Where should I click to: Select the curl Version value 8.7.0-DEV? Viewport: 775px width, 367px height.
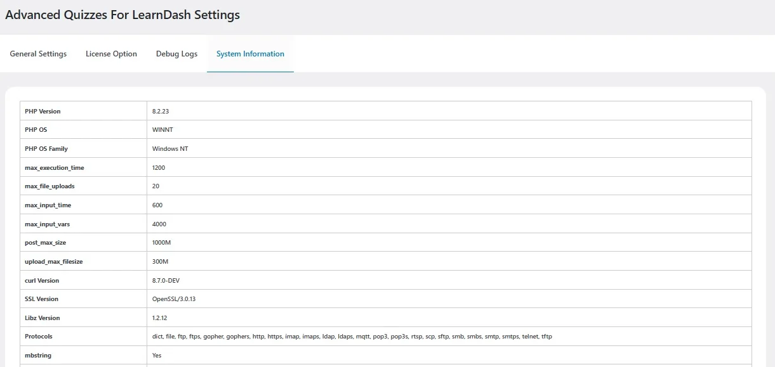tap(167, 280)
